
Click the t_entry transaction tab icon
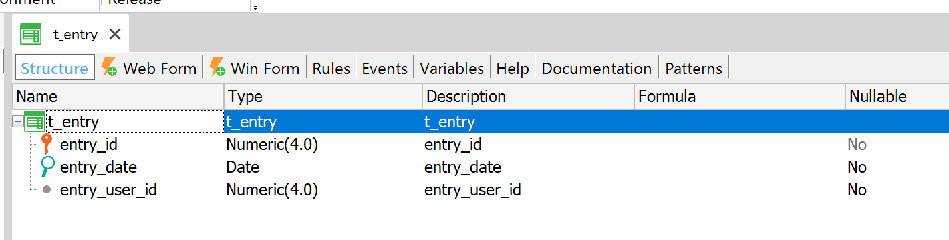[x=31, y=34]
